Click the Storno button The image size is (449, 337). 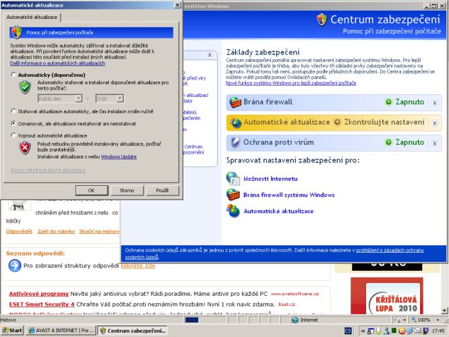(x=127, y=190)
